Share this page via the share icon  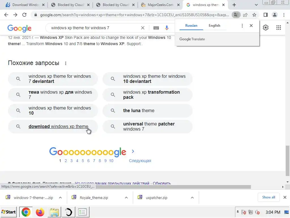click(x=245, y=15)
